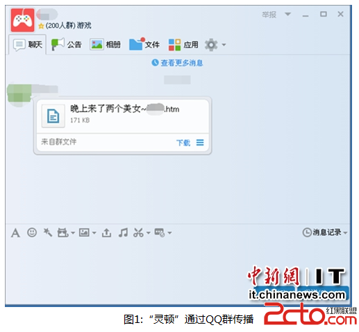Open the 相册 album tab
The width and height of the screenshot is (359, 332).
pos(105,44)
